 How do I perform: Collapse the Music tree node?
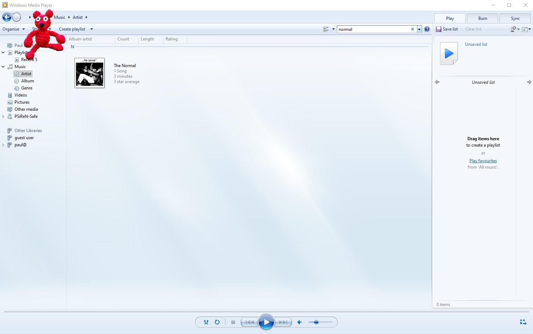pos(3,67)
